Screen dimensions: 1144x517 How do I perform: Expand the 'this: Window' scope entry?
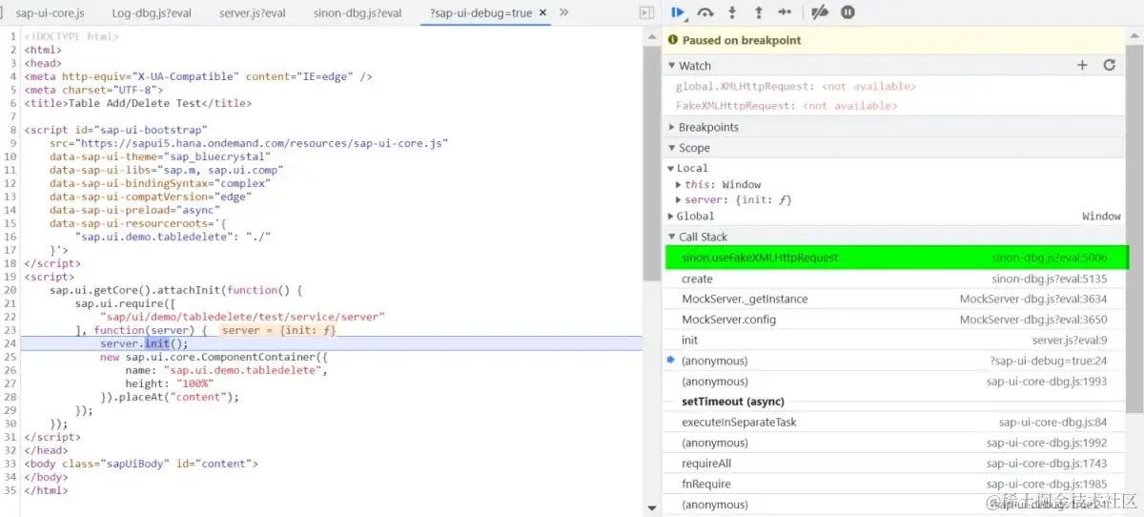click(x=678, y=185)
